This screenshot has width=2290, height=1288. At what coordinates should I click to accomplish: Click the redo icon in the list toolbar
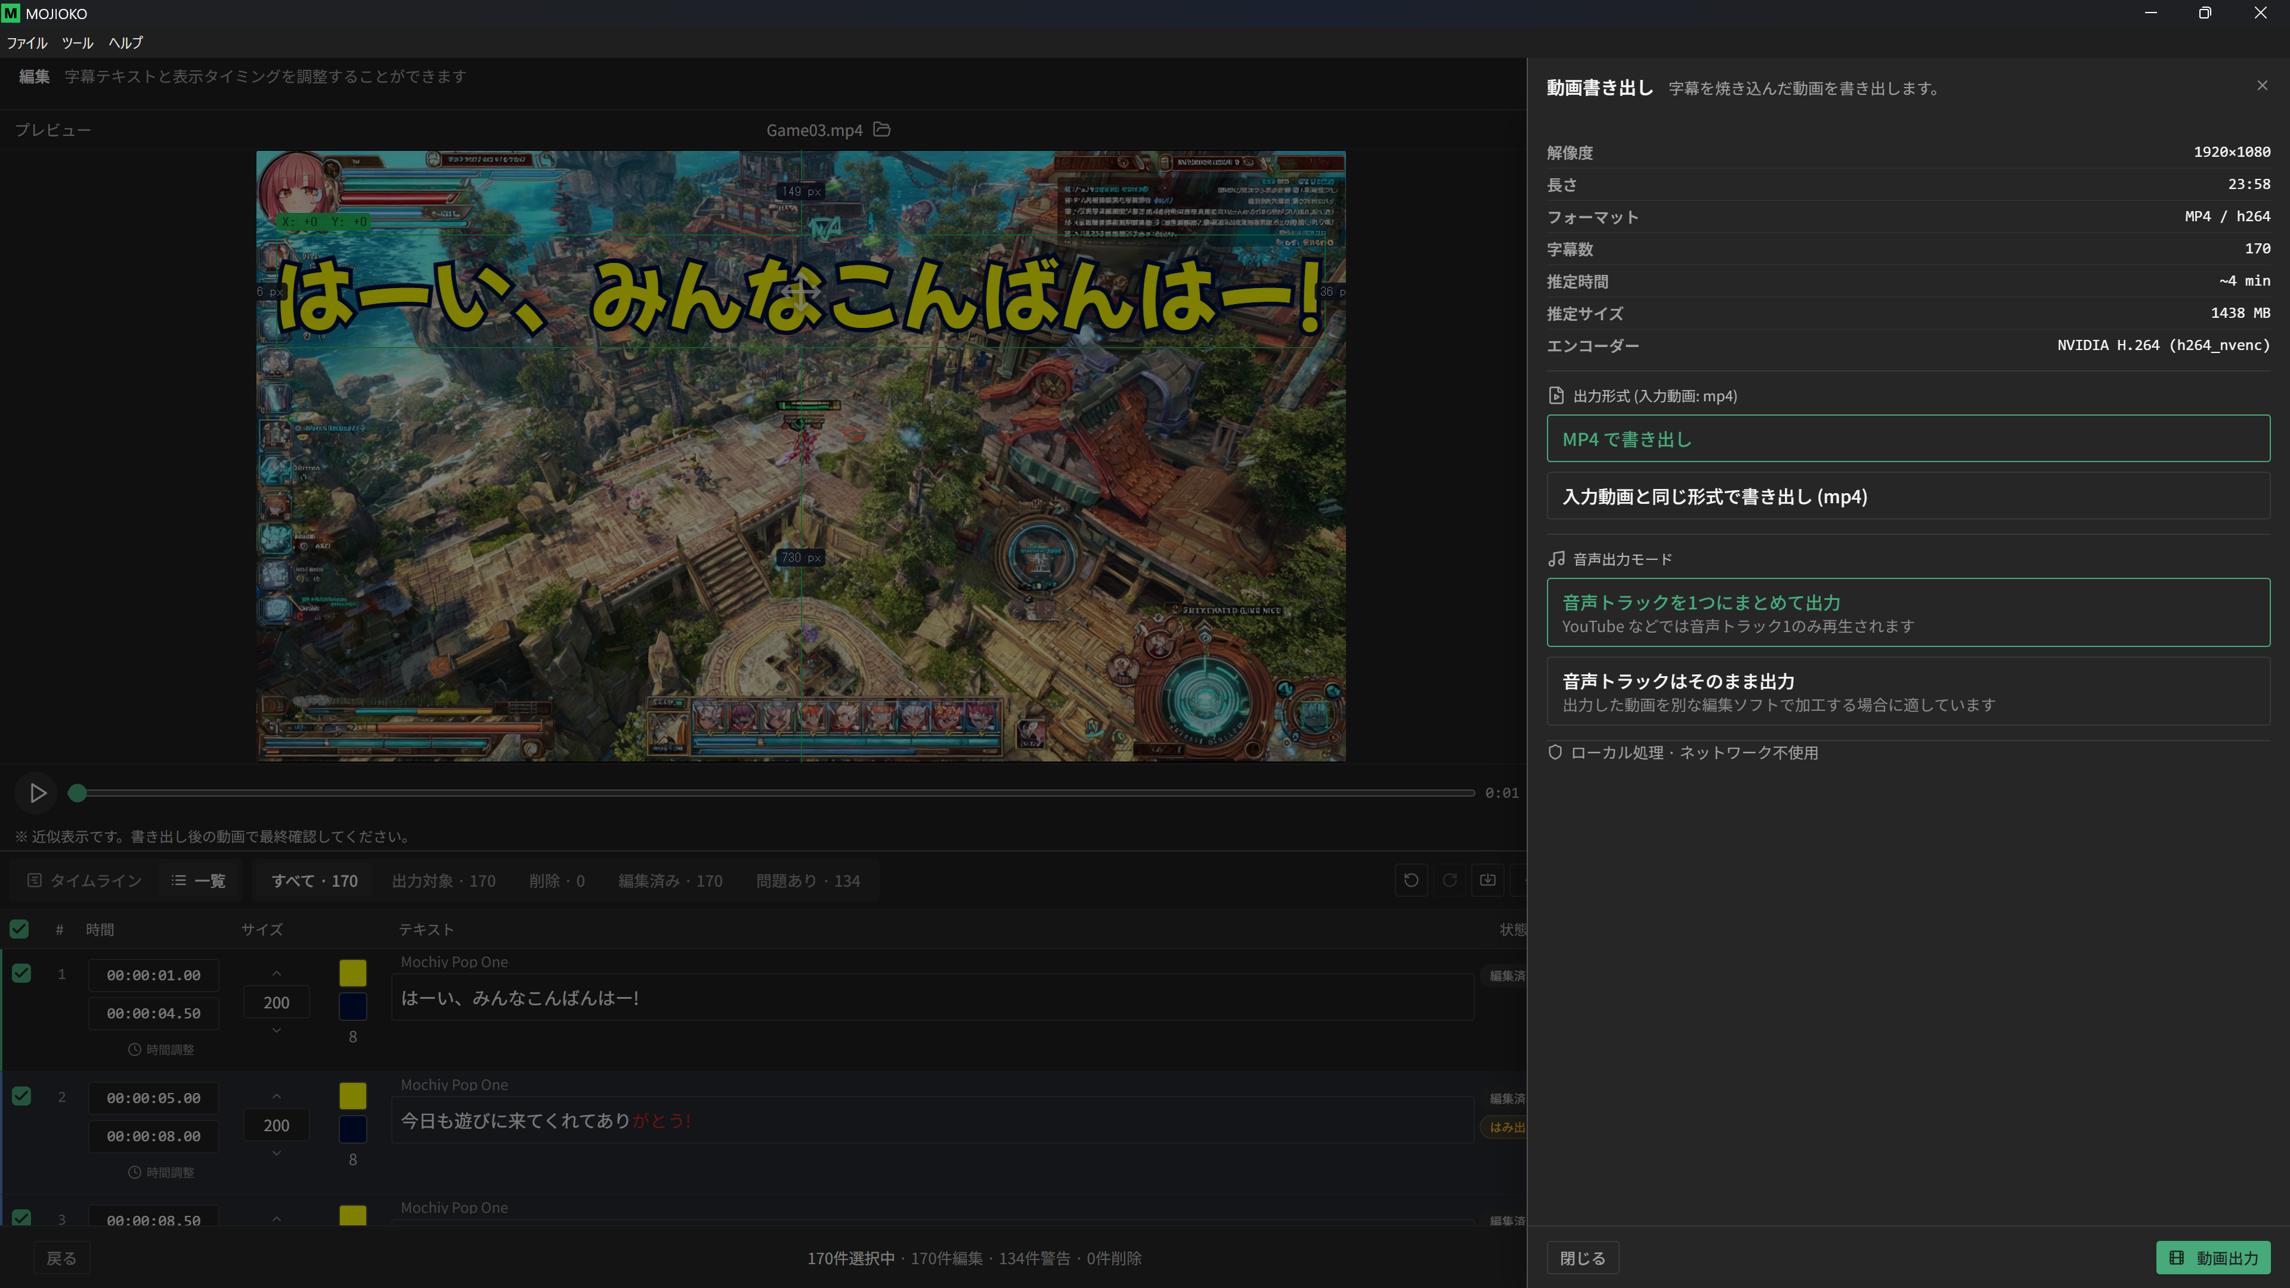pyautogui.click(x=1449, y=880)
